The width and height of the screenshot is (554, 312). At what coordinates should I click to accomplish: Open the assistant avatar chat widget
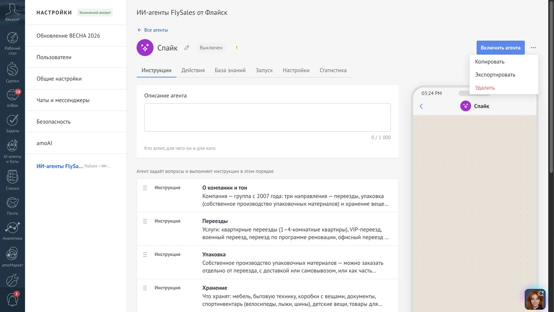(535, 299)
